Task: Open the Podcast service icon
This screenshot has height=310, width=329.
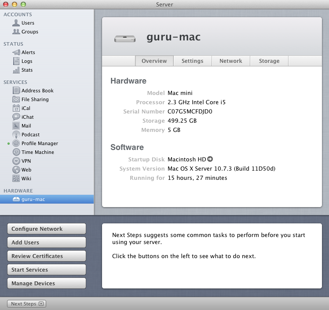Action: [x=16, y=135]
